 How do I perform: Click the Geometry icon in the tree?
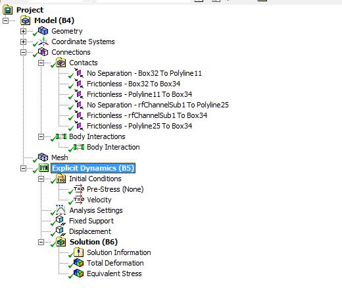click(x=43, y=31)
